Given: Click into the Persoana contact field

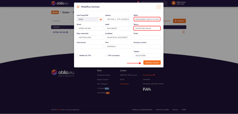Looking at the screenshot, I should 147,47.
